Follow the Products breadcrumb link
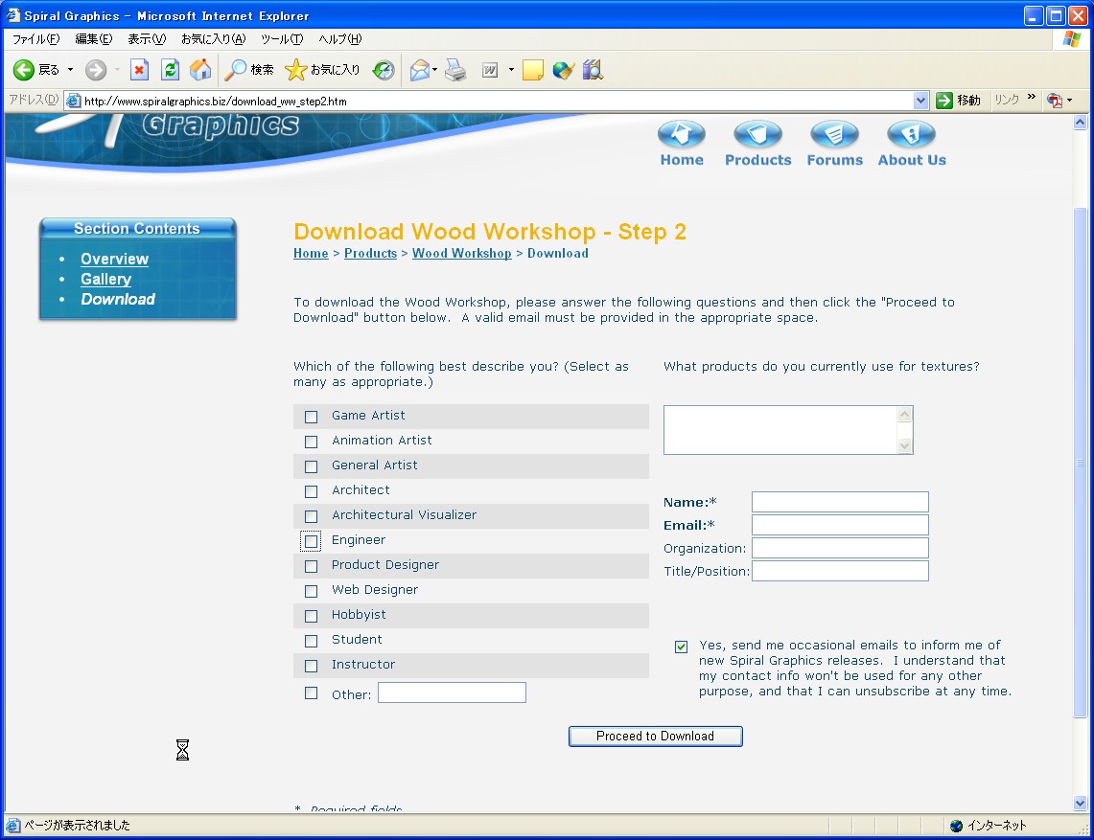Screen dimensions: 1094x840 point(370,253)
